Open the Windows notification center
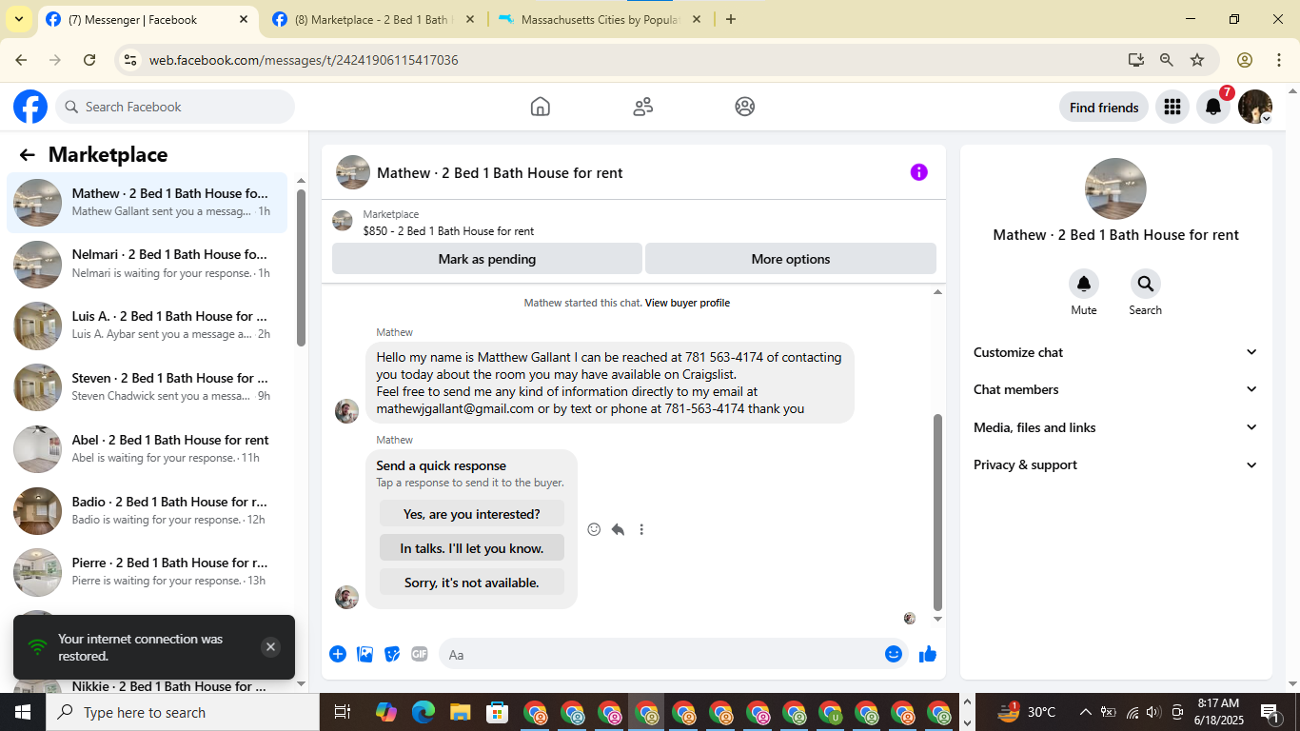1300x731 pixels. 1270,712
